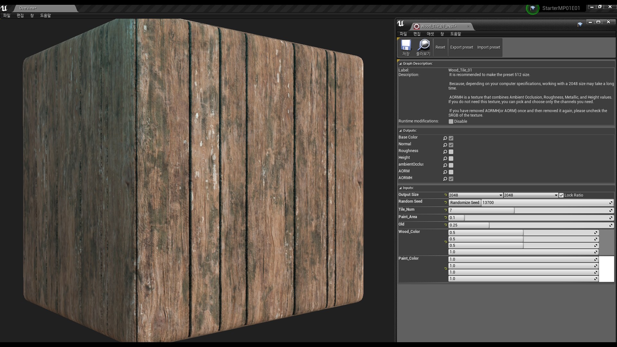Uncheck the Base Color output checkbox

(451, 138)
